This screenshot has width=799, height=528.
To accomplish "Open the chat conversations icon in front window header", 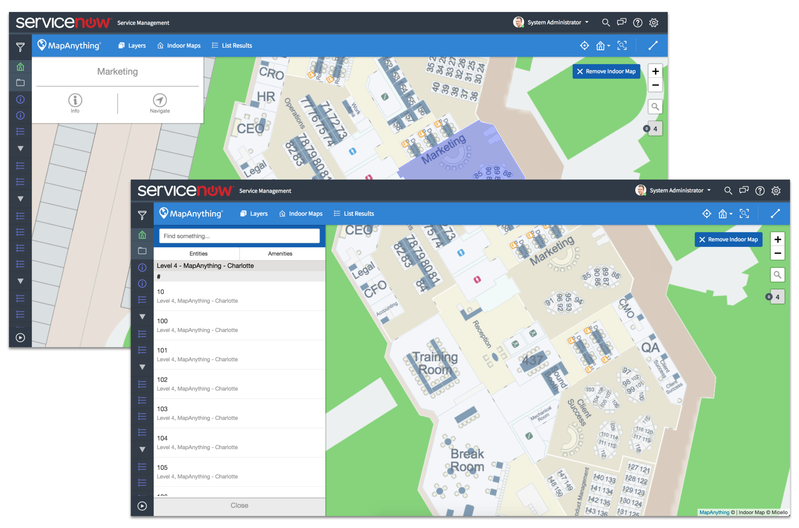I will click(x=744, y=190).
